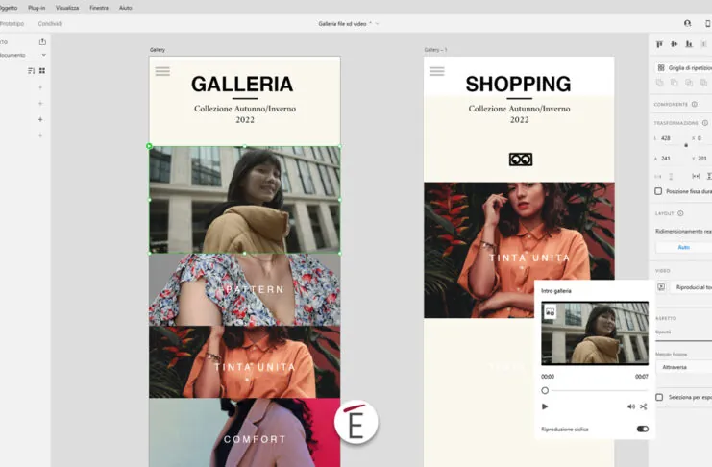Screen dimensions: 712x467
Task: Expand the documento dropdown in left panel
Action: 43,55
